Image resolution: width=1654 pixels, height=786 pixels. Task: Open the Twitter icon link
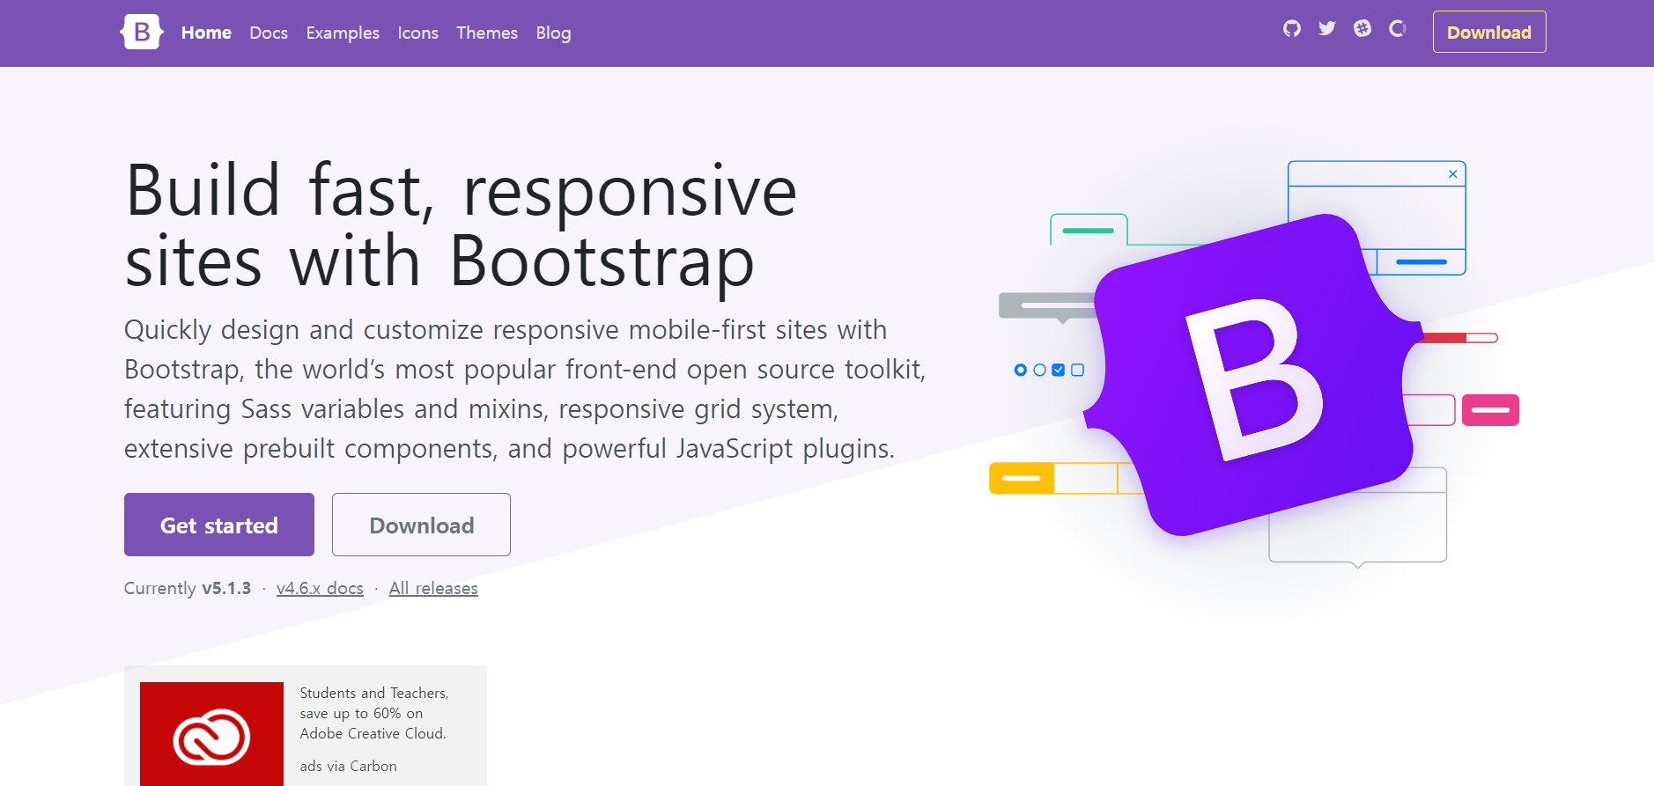pos(1327,28)
